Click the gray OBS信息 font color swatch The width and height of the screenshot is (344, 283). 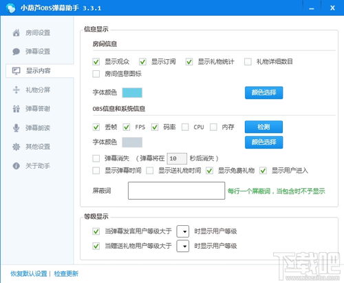click(x=132, y=143)
